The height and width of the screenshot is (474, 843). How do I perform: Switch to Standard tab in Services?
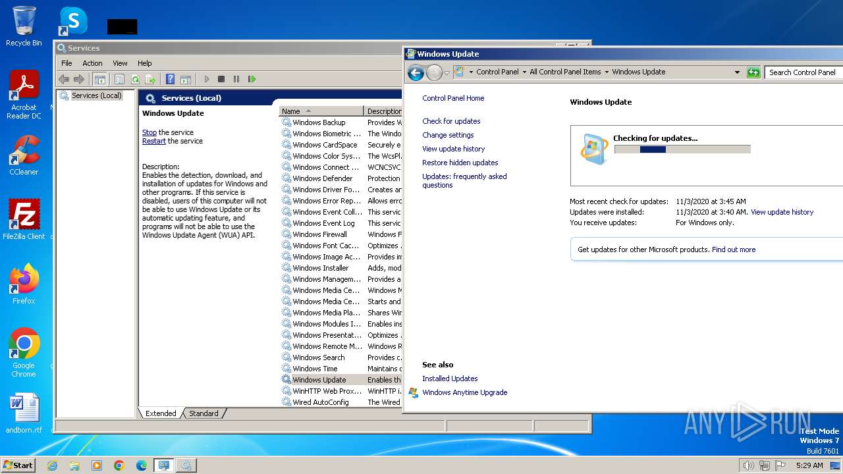click(x=204, y=413)
